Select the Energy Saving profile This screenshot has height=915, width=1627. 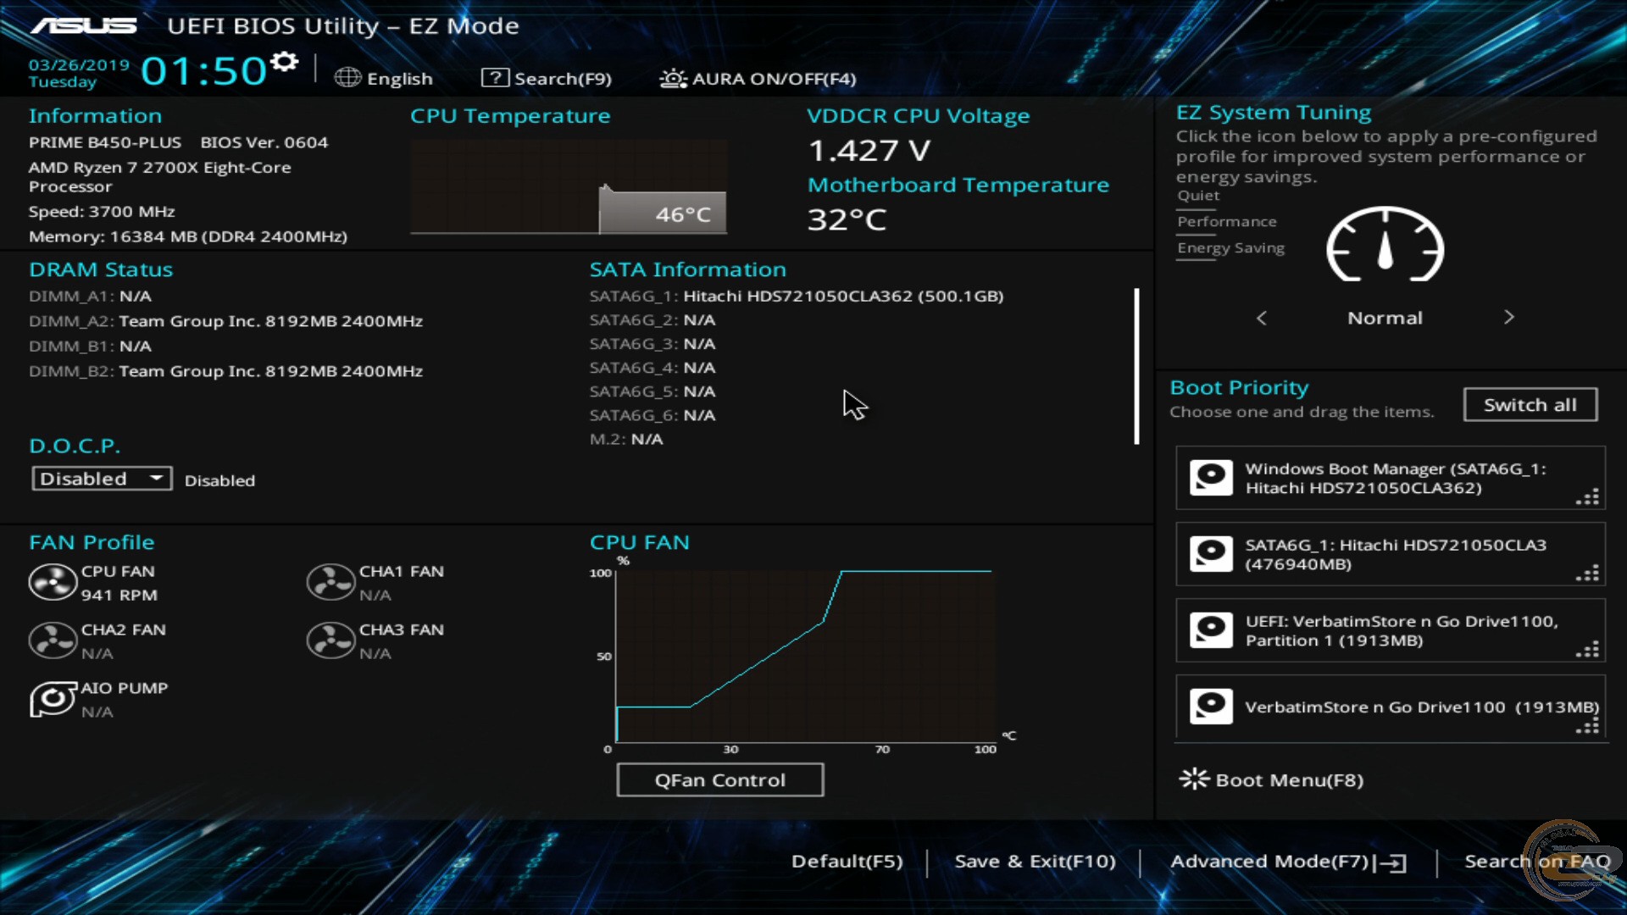(1230, 247)
